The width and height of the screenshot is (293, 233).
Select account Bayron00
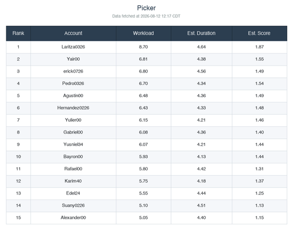[x=73, y=157]
